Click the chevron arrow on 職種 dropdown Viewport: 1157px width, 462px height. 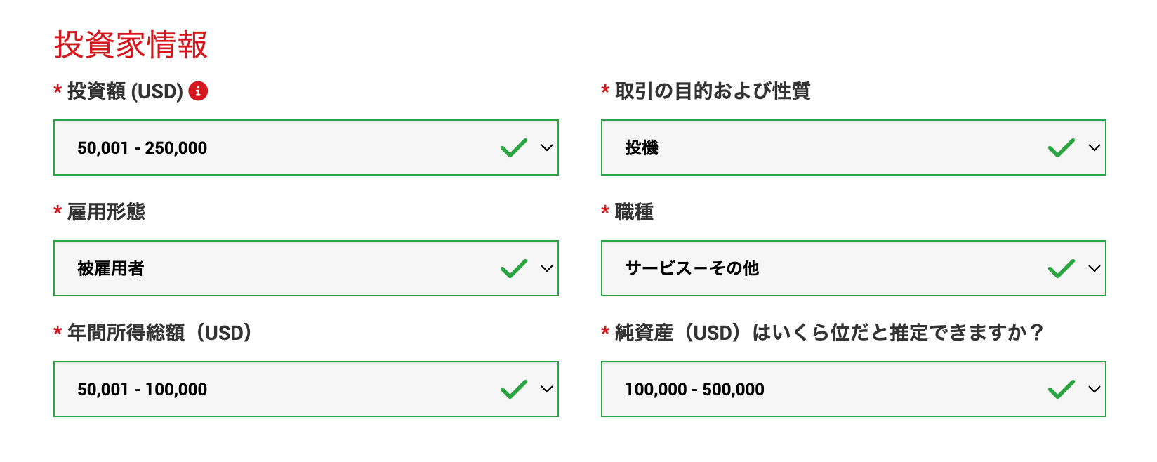coord(1094,268)
